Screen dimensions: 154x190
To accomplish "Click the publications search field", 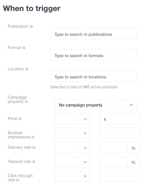I will (x=93, y=34).
